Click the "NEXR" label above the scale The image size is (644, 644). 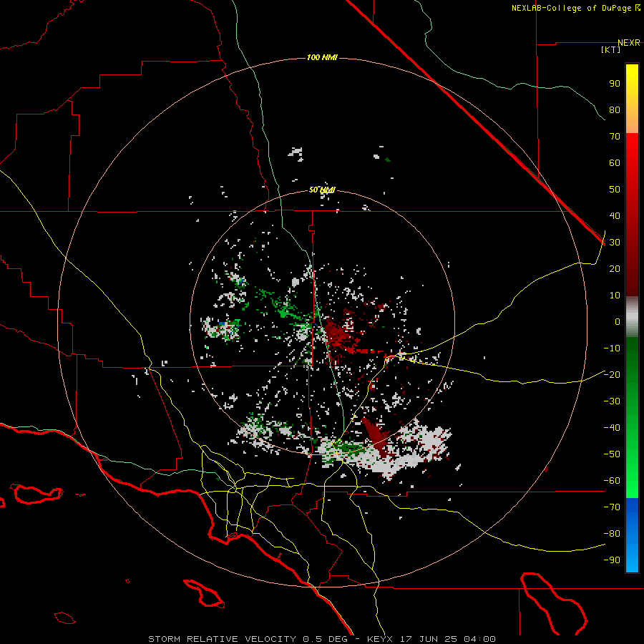tap(629, 43)
